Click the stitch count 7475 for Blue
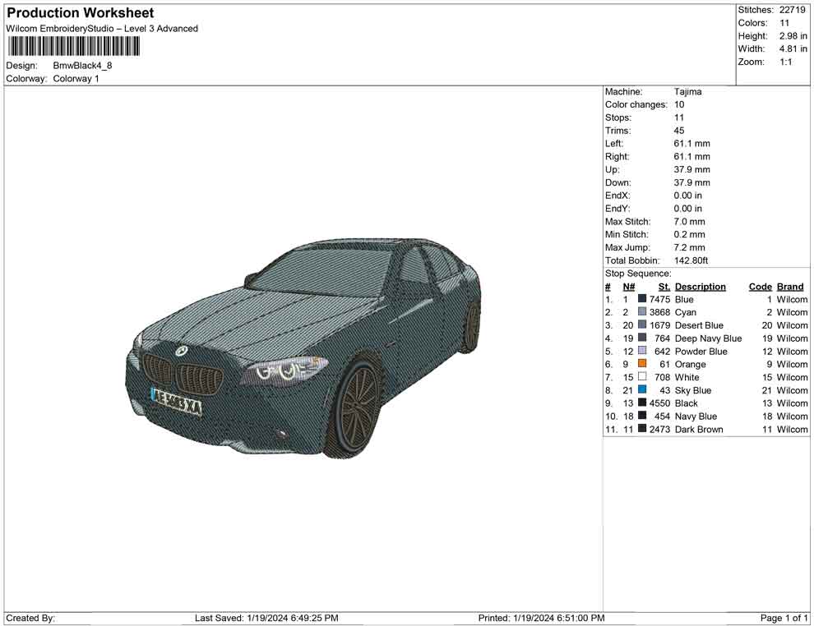 (659, 299)
